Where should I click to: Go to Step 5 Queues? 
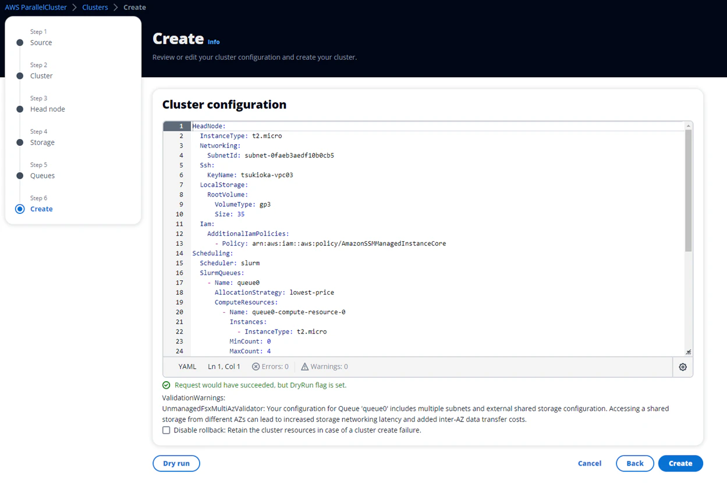coord(42,176)
